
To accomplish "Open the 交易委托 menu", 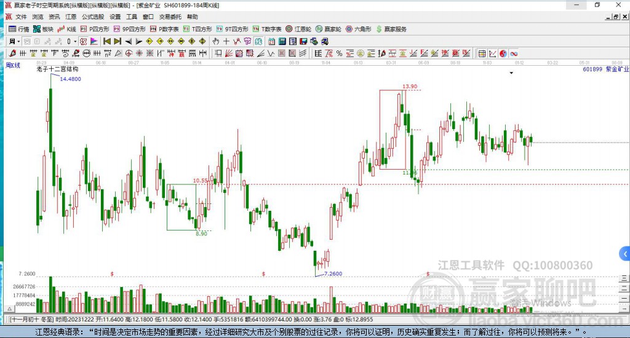I will [170, 17].
